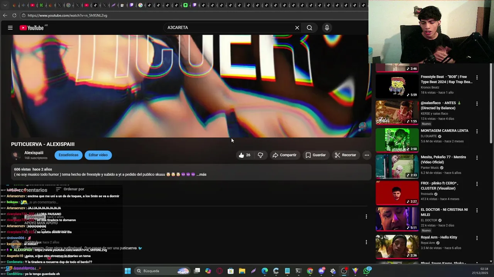The width and height of the screenshot is (494, 277).
Task: Expand the description with ...más
Action: pyautogui.click(x=201, y=175)
